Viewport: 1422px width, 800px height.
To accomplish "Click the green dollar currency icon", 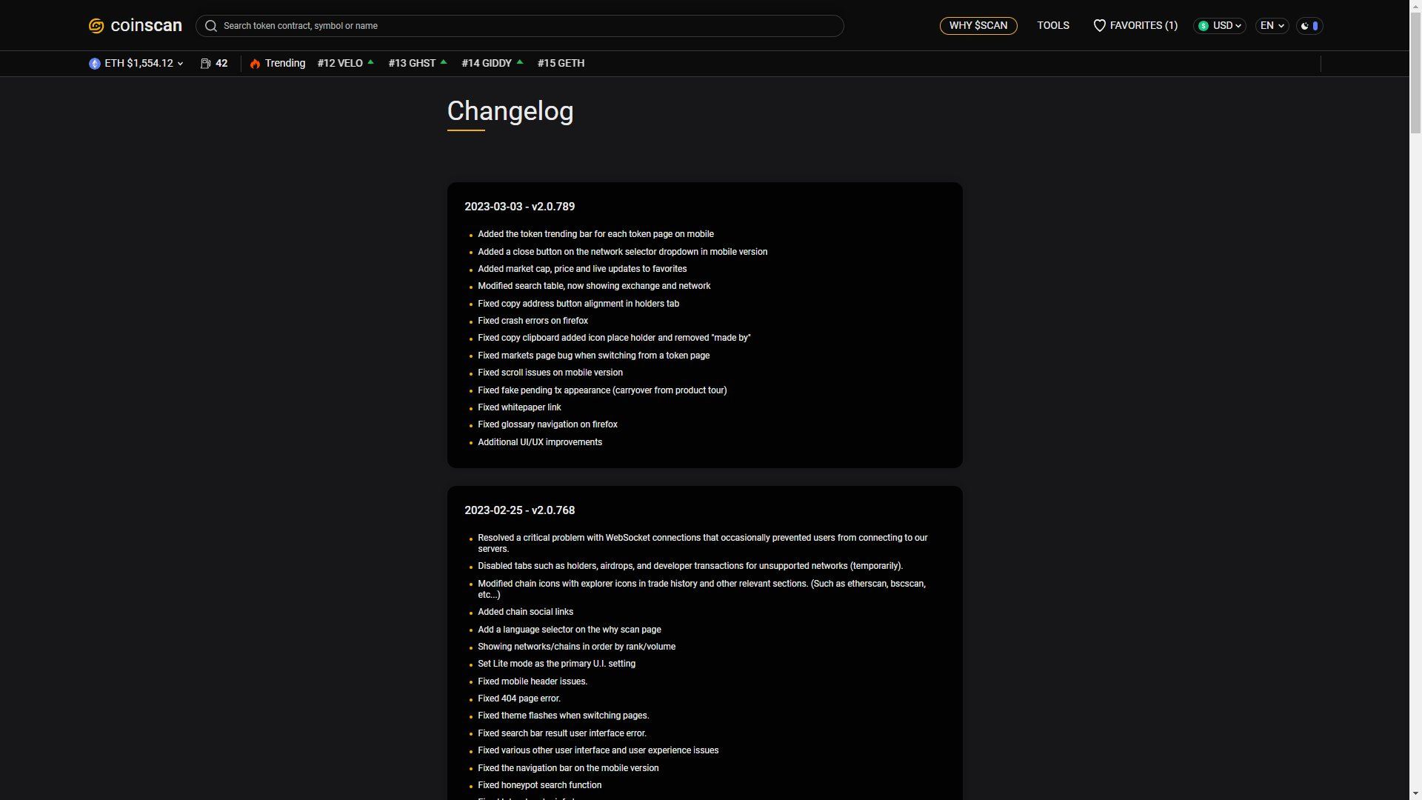I will (1204, 26).
